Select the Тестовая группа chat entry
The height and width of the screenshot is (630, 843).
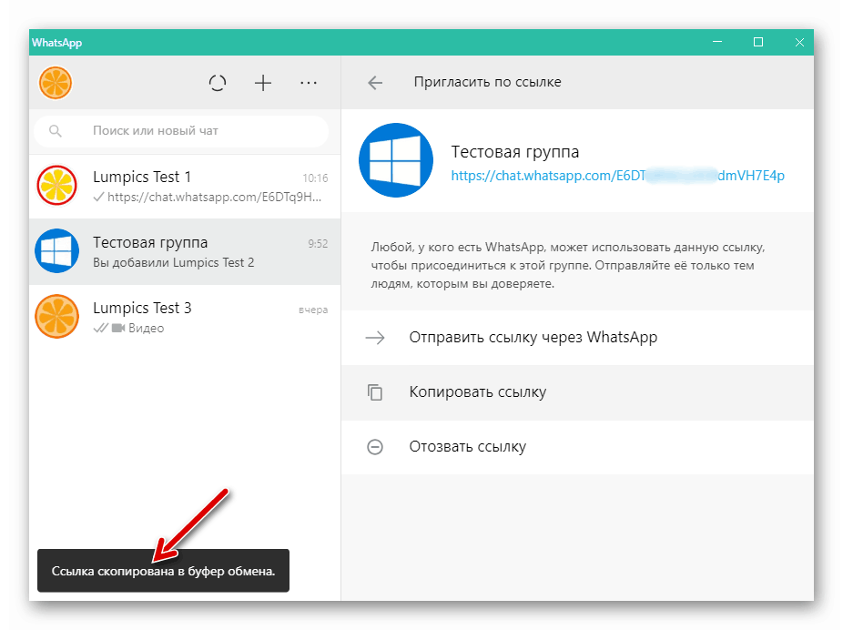[182, 250]
